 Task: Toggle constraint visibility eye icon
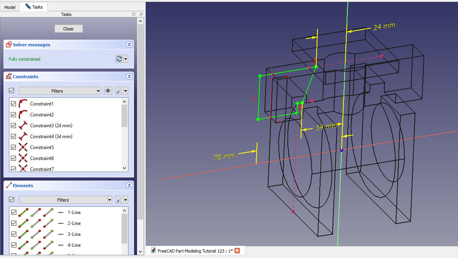point(108,91)
